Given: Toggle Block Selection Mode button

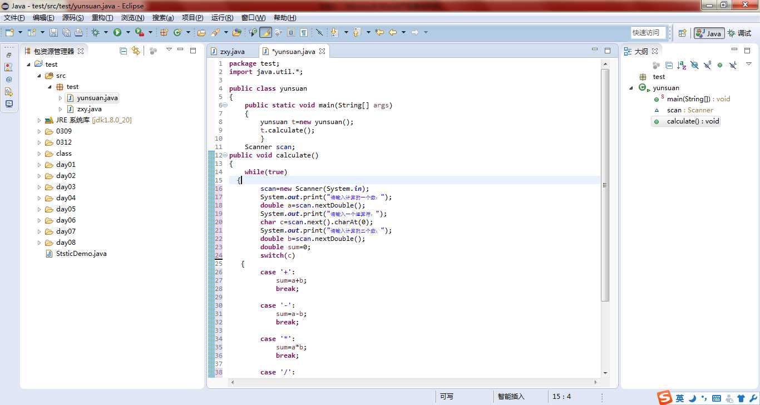Looking at the screenshot, I should pos(290,32).
